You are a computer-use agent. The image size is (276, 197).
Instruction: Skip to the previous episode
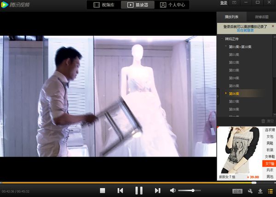pyautogui.click(x=120, y=191)
